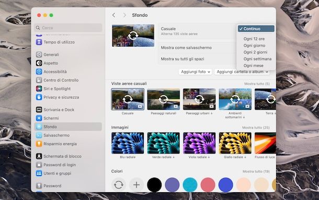Open Salvaschermo icon in sidebar
Image resolution: width=319 pixels, height=200 pixels.
point(39,135)
